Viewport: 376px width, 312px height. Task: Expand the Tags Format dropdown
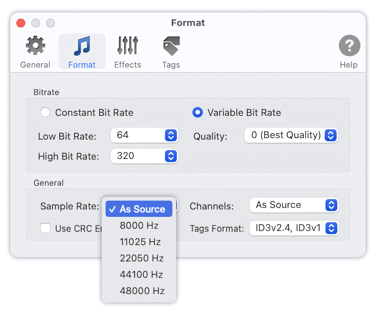[x=294, y=228]
